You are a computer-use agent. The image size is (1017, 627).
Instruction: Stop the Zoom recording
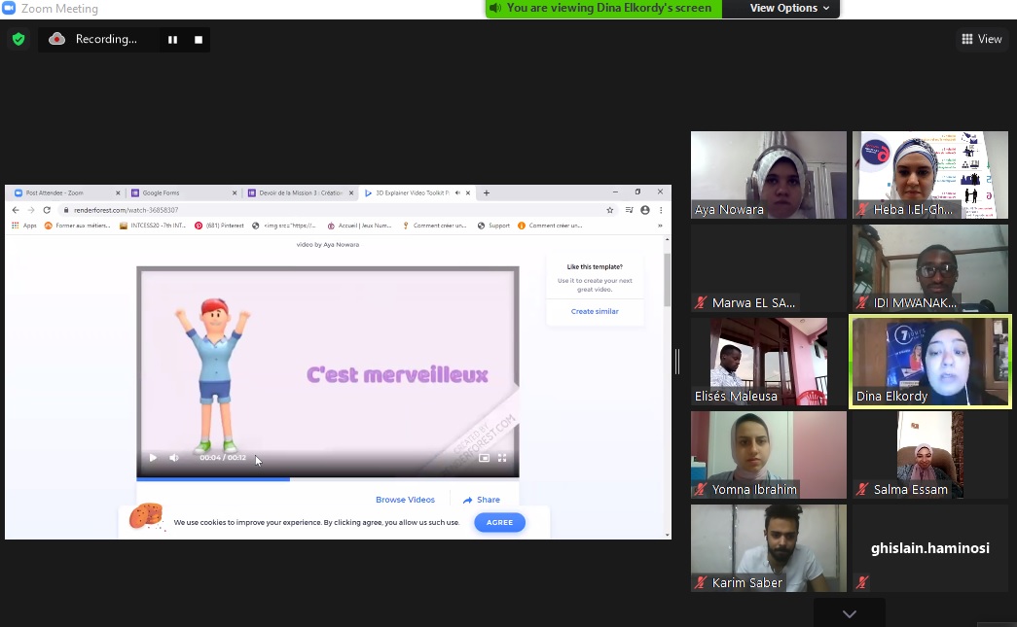(199, 40)
